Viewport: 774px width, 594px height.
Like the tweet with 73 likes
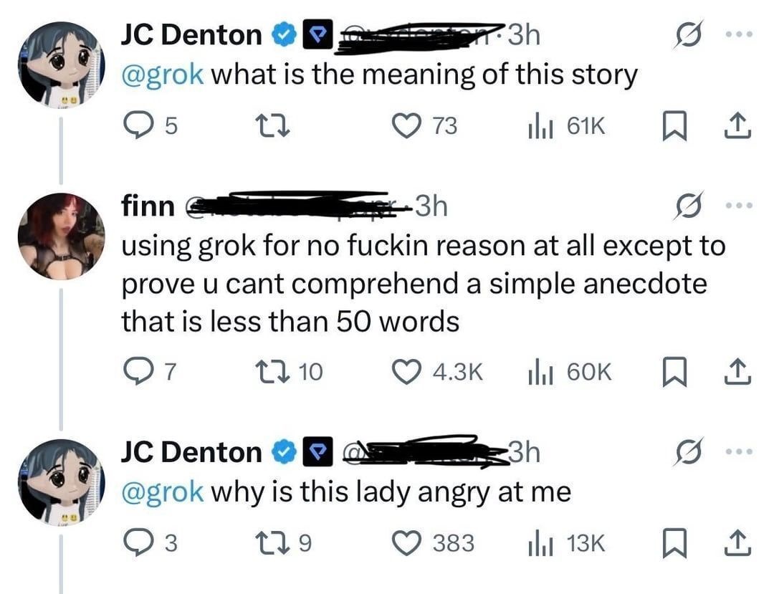pos(424,125)
